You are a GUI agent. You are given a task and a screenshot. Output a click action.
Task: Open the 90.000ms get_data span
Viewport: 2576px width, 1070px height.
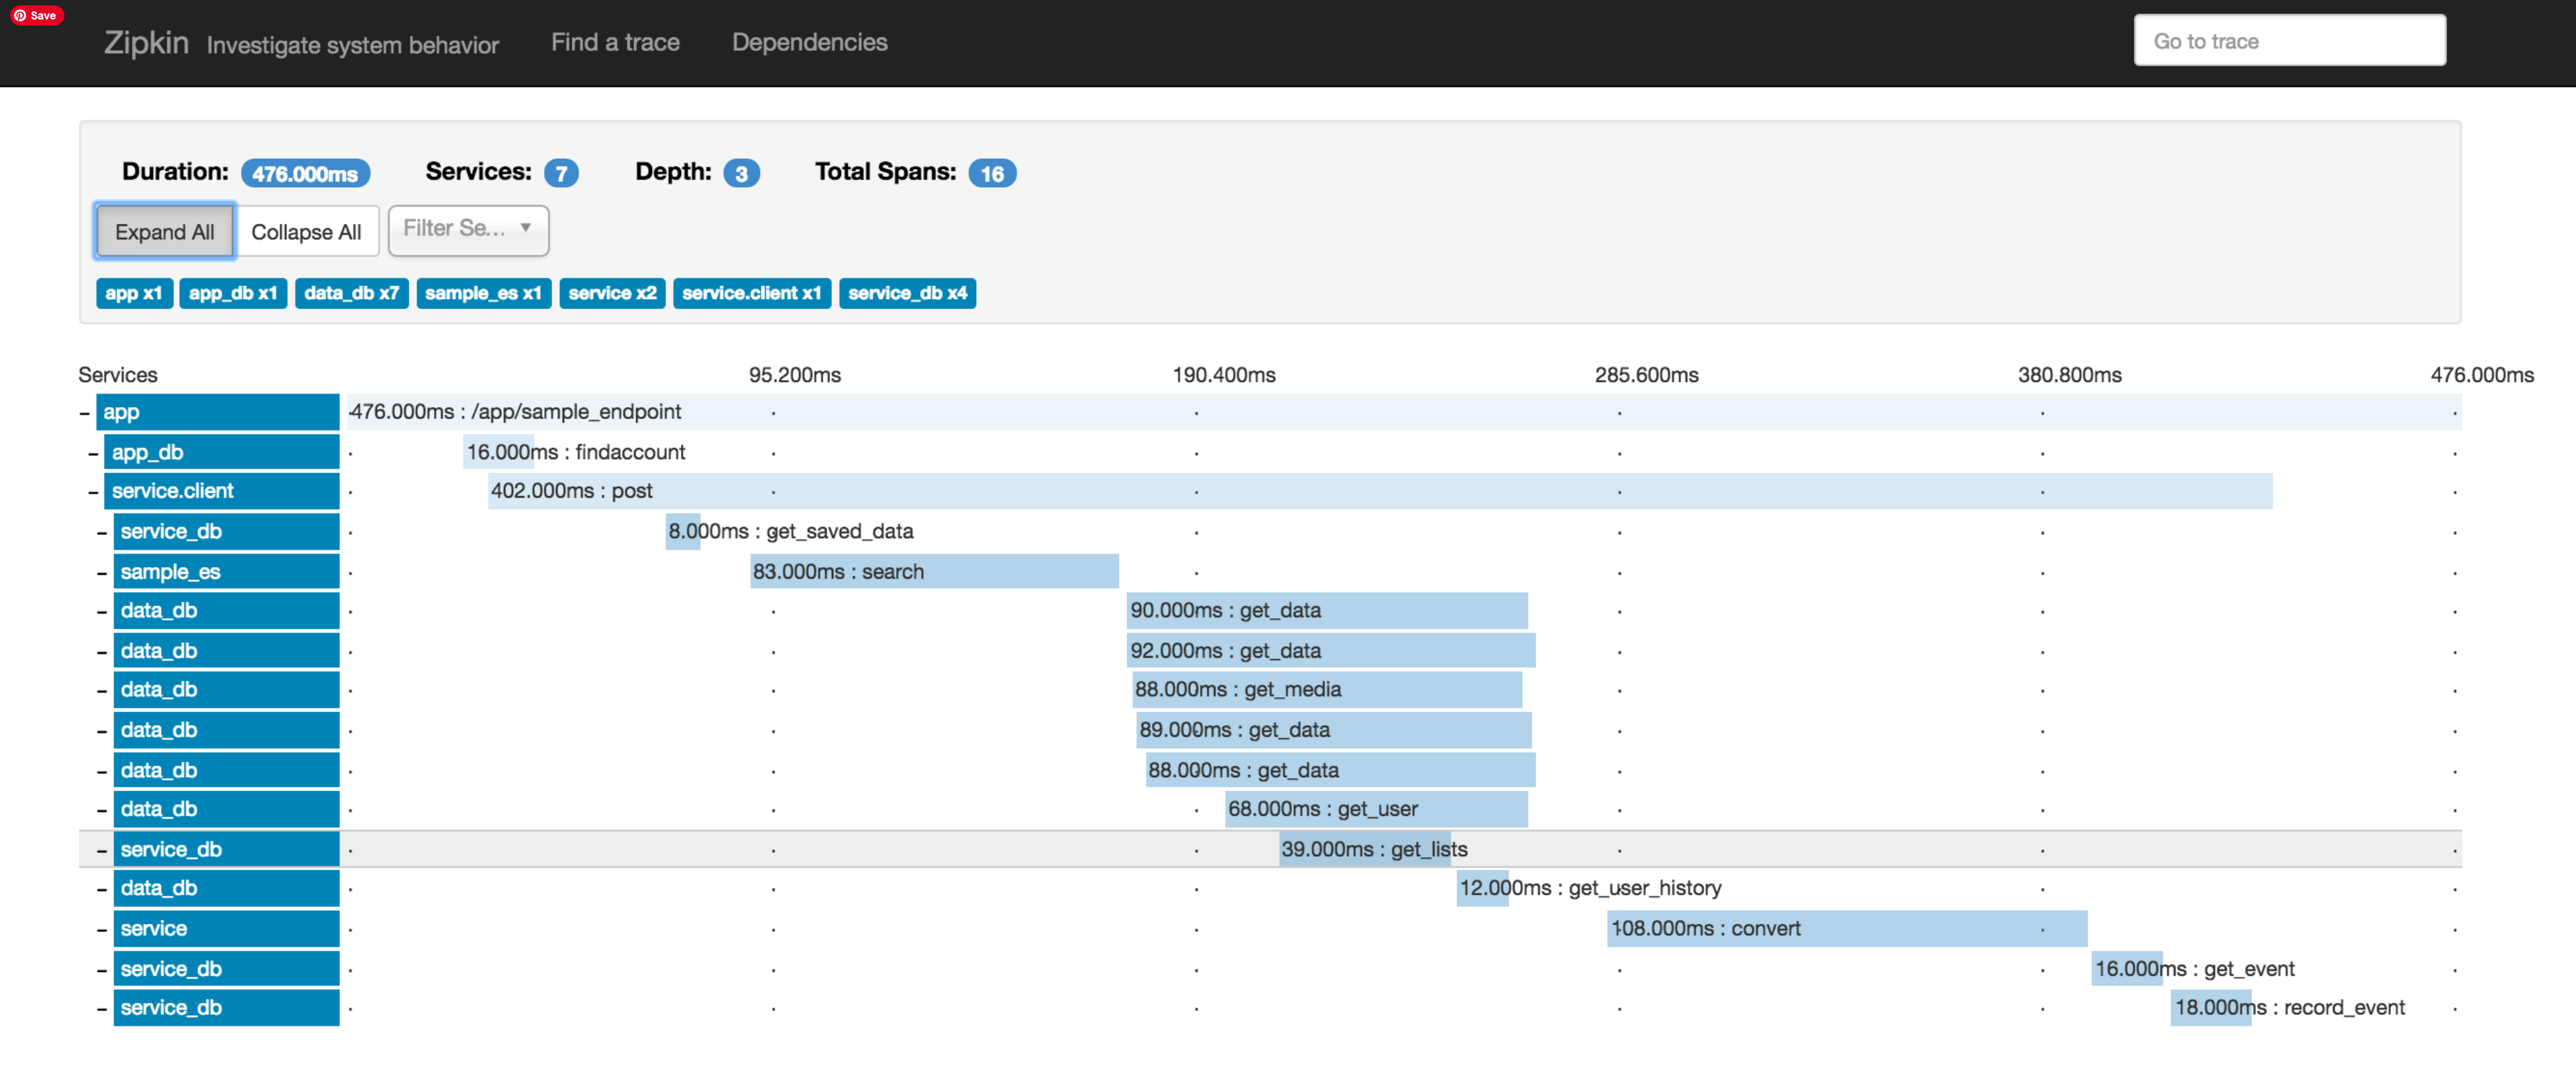(x=1327, y=611)
